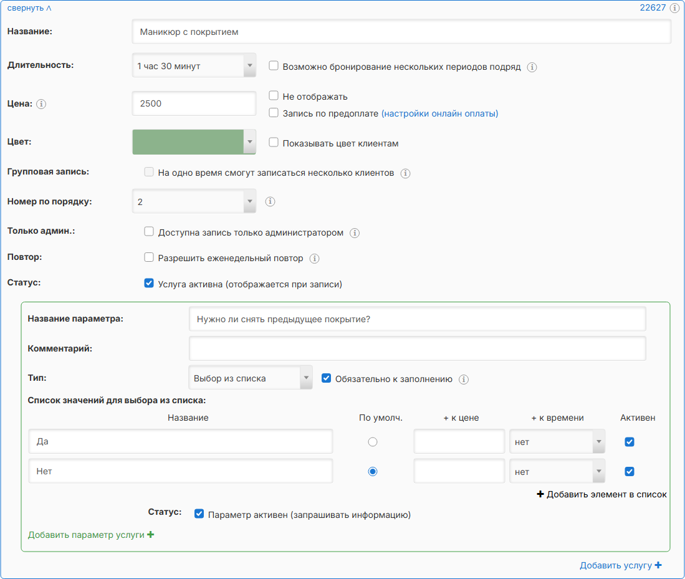Image resolution: width=685 pixels, height=579 pixels.
Task: Click info icon beside weekly repeat option
Action: coord(314,258)
